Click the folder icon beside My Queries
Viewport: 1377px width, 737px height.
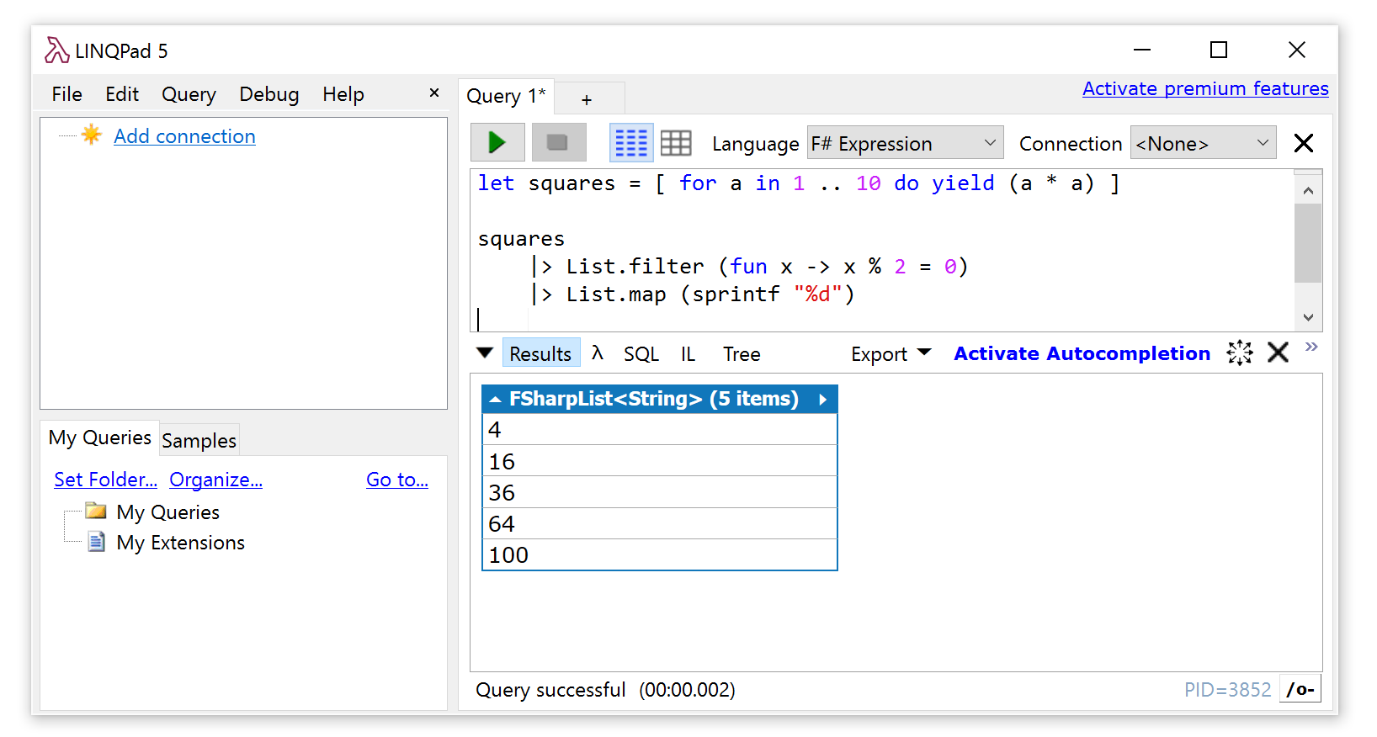pos(96,511)
